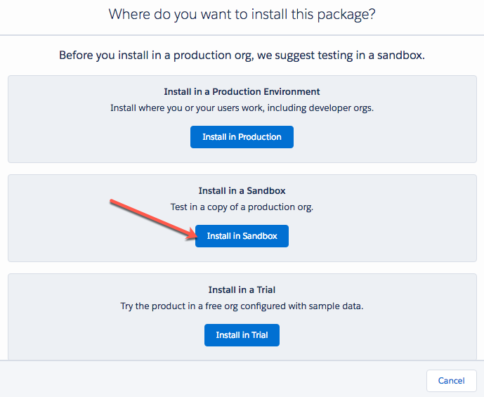The height and width of the screenshot is (397, 484).
Task: Choose the Install in Trial button
Action: coord(242,335)
